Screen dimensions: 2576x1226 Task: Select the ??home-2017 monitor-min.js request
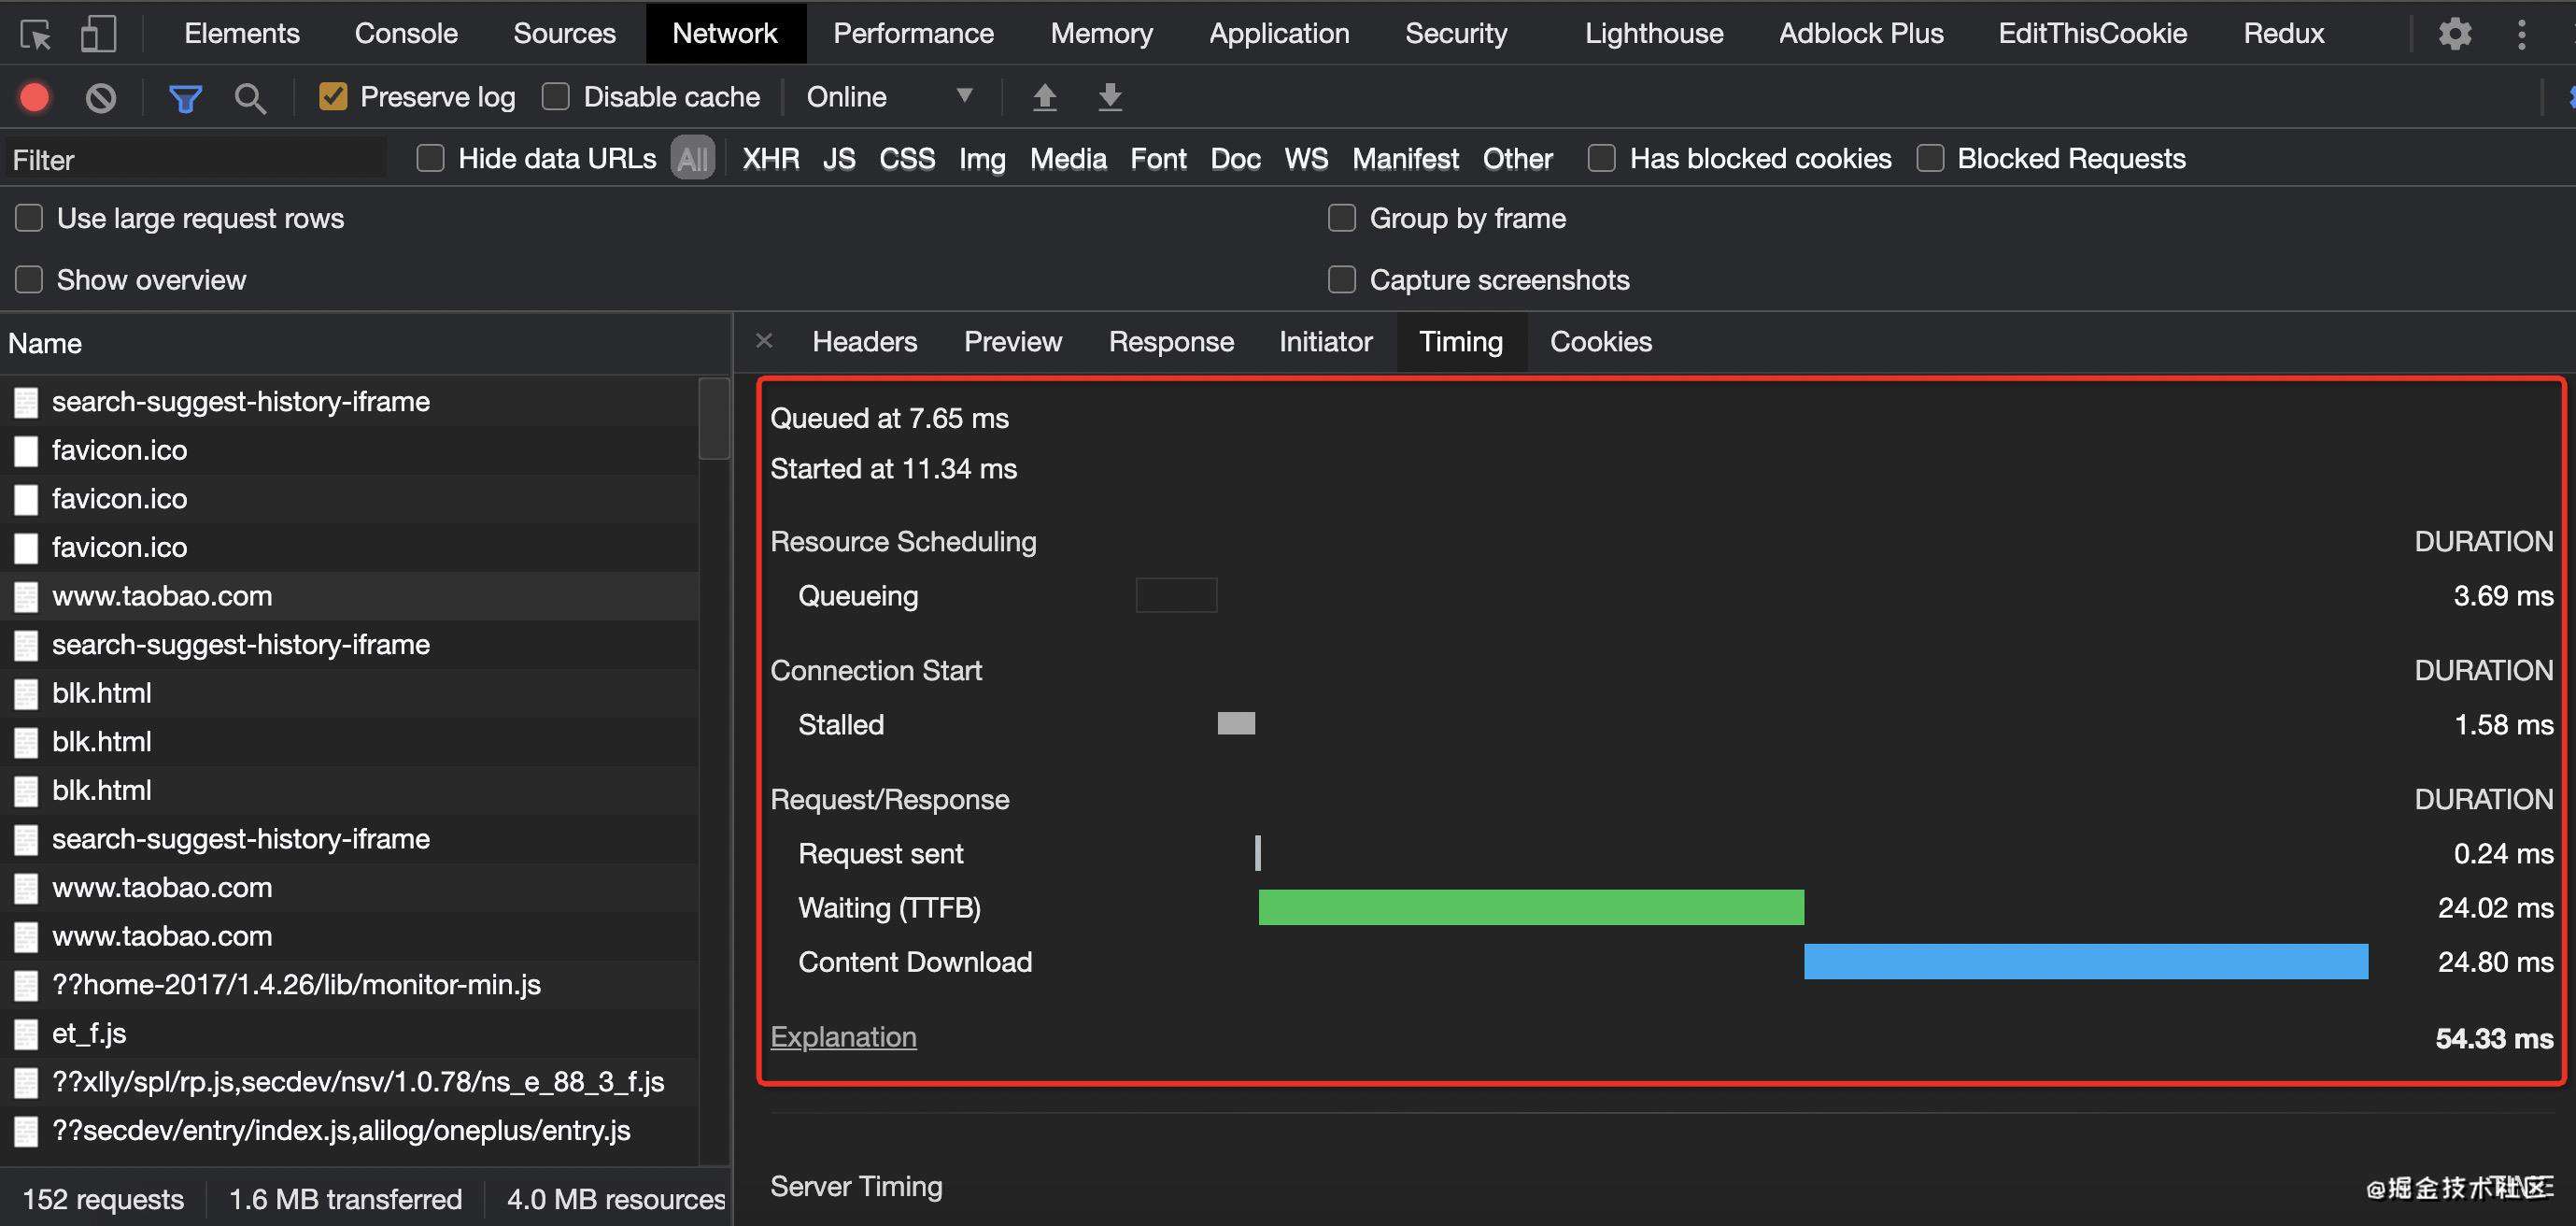coord(349,986)
